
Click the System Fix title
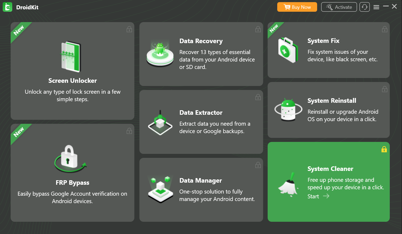click(x=323, y=41)
